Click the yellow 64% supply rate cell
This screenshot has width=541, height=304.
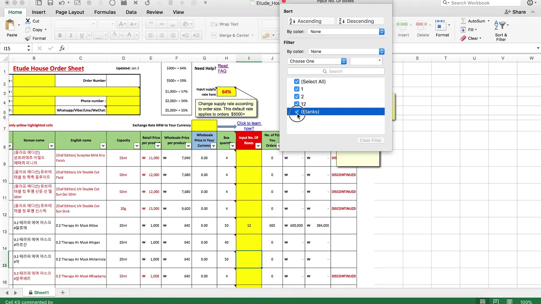227,92
